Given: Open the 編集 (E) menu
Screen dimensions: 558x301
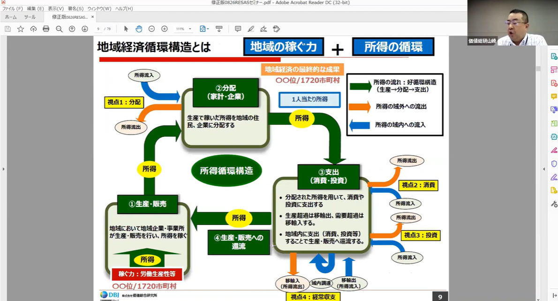Looking at the screenshot, I should pos(35,8).
